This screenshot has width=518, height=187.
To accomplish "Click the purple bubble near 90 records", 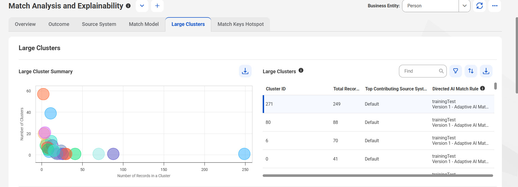I will [113, 154].
